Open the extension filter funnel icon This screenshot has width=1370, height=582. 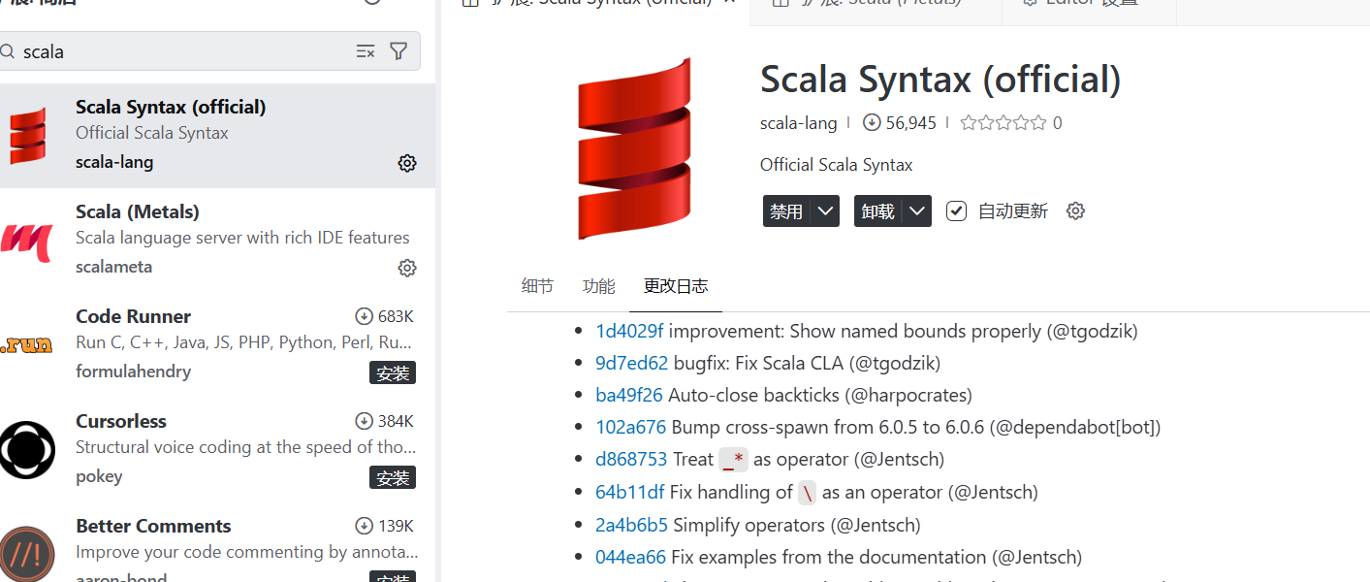[398, 51]
